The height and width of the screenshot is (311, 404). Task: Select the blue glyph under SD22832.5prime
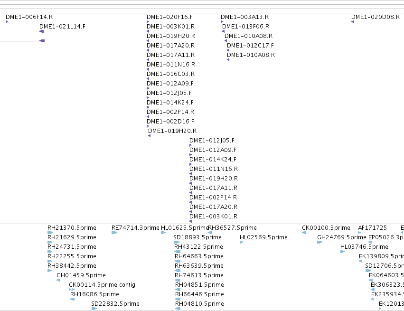pos(94,309)
